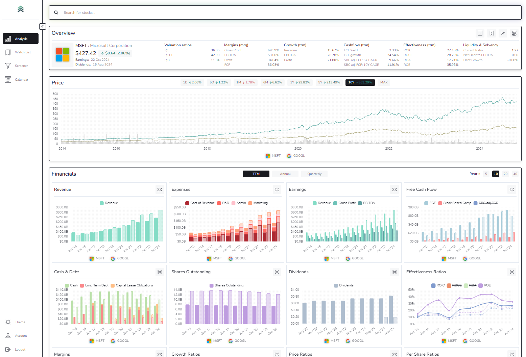This screenshot has width=526, height=357.
Task: Click the Cost of Revenue legend swatch
Action: pyautogui.click(x=187, y=203)
